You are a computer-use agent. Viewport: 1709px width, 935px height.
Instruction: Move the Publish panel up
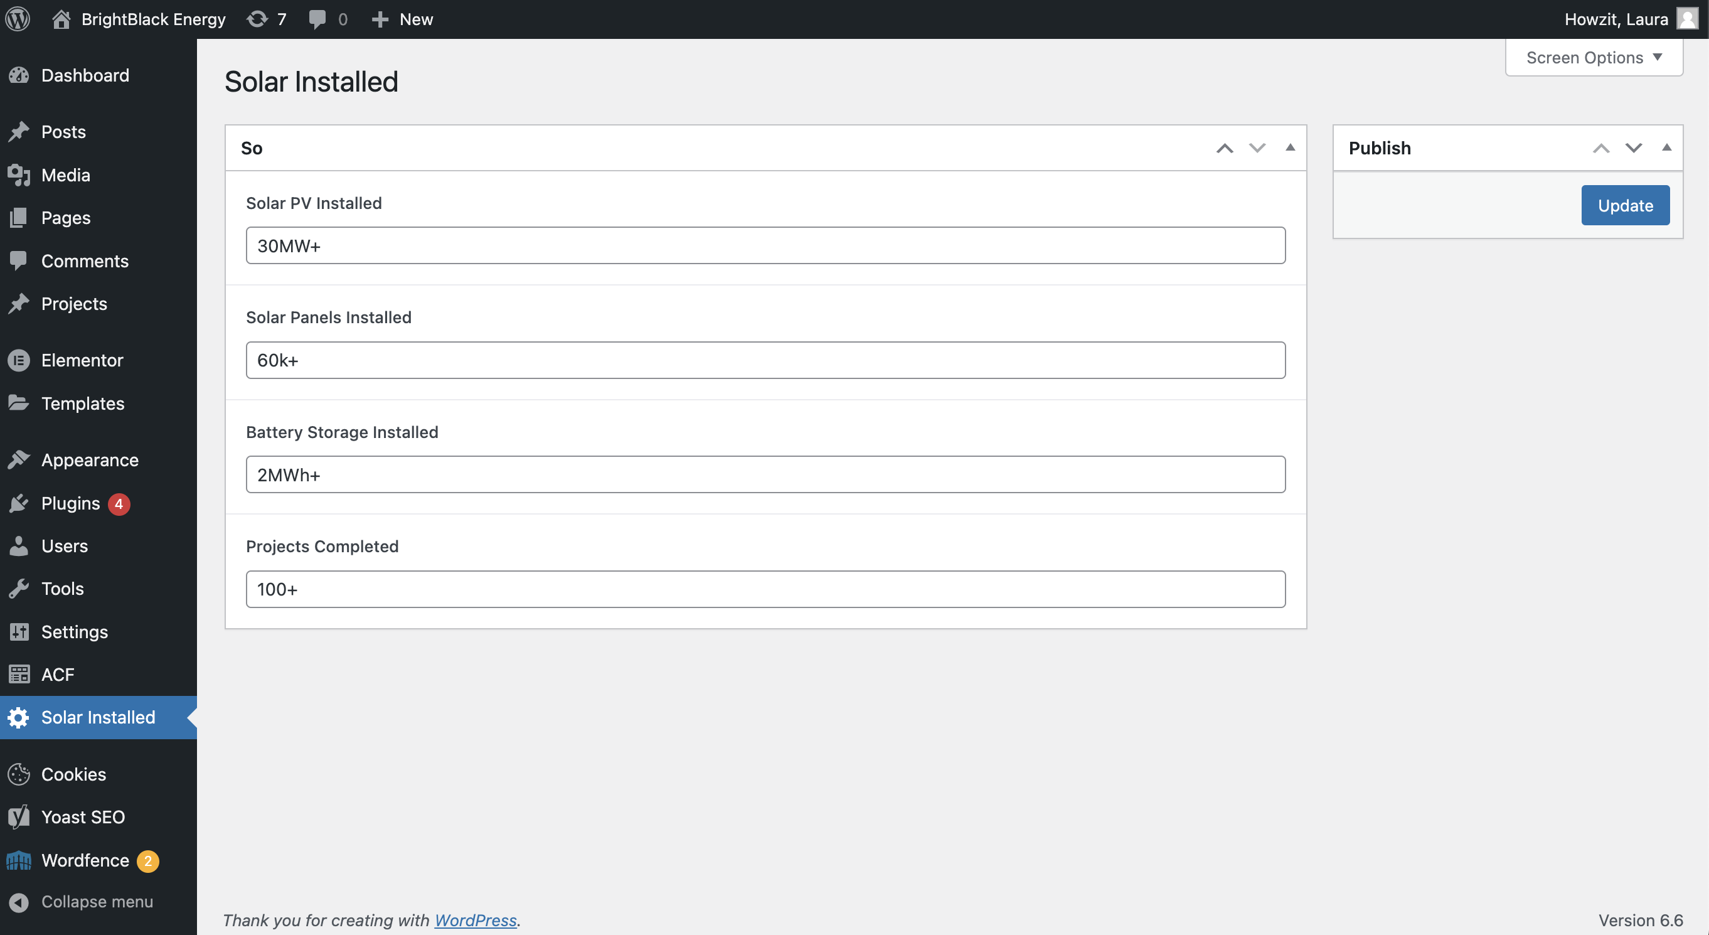(1601, 147)
